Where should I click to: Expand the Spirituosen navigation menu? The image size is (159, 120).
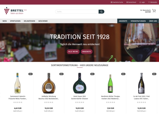15,21
